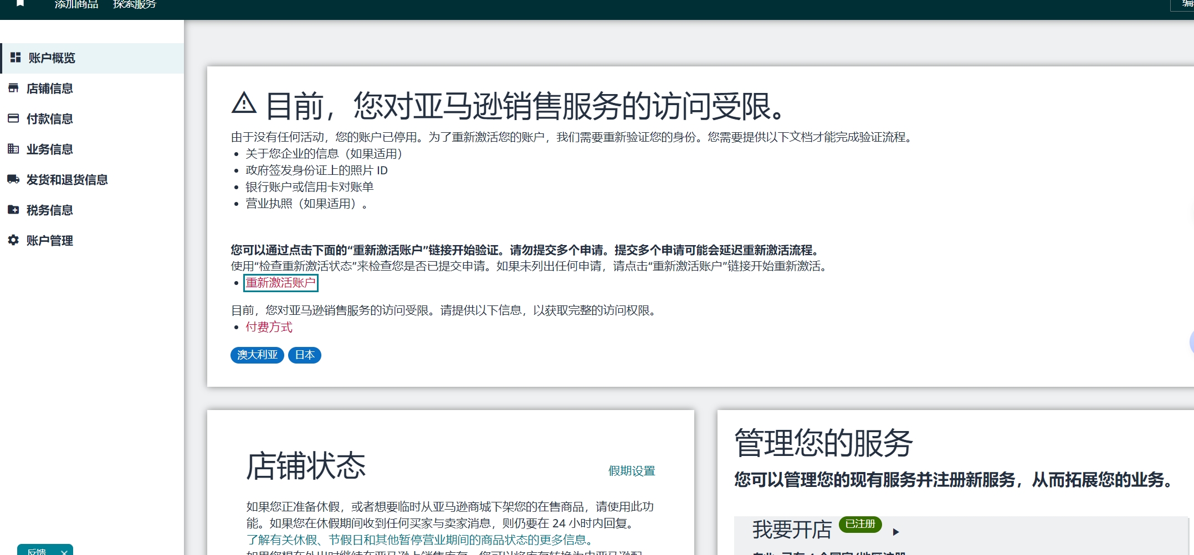Click the 店铺状态 heading
The height and width of the screenshot is (555, 1194).
pos(306,466)
